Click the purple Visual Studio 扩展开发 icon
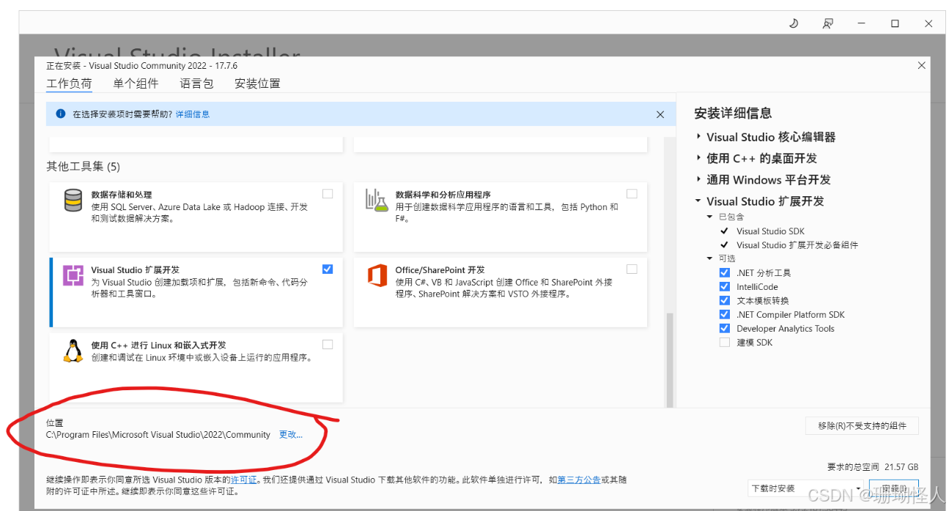 pyautogui.click(x=73, y=276)
